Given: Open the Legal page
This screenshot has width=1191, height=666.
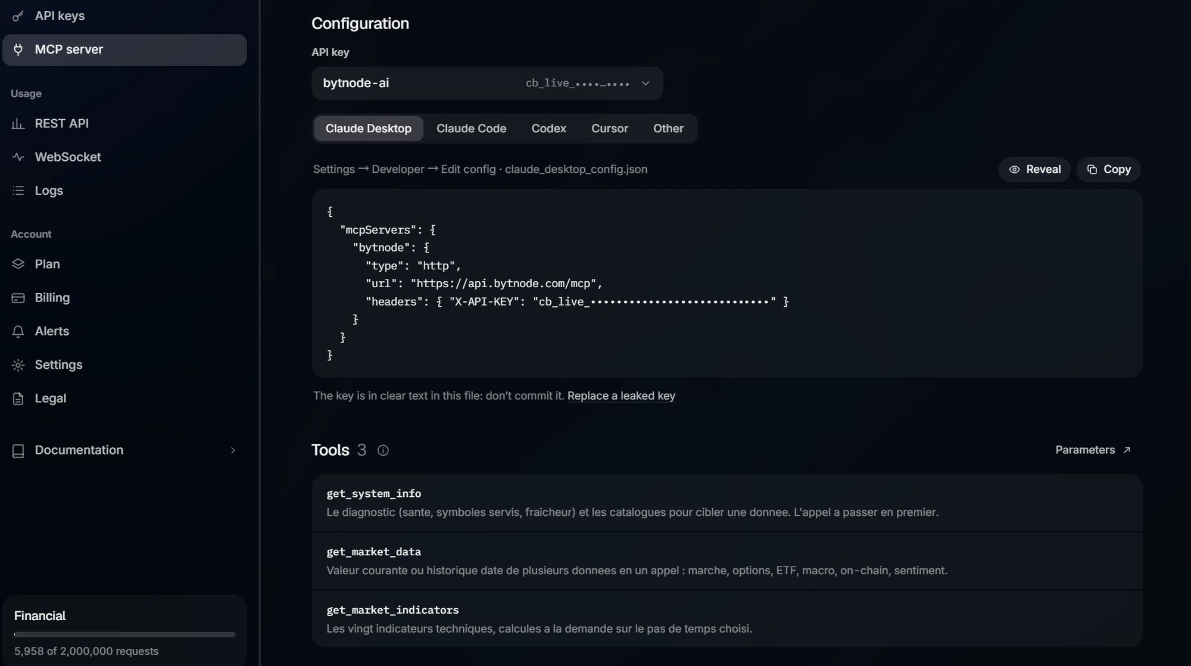Looking at the screenshot, I should (x=124, y=399).
